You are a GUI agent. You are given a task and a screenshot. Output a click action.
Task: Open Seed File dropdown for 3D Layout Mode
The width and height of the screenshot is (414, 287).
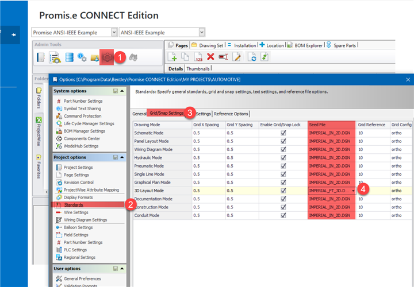pyautogui.click(x=353, y=191)
